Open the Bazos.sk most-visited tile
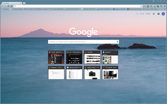 point(56,73)
